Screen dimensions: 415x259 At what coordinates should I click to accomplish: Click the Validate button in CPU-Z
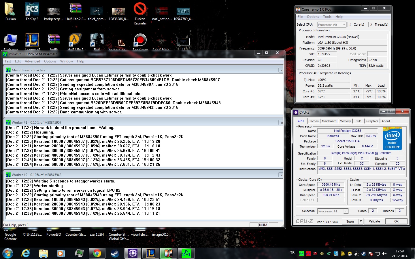374,221
